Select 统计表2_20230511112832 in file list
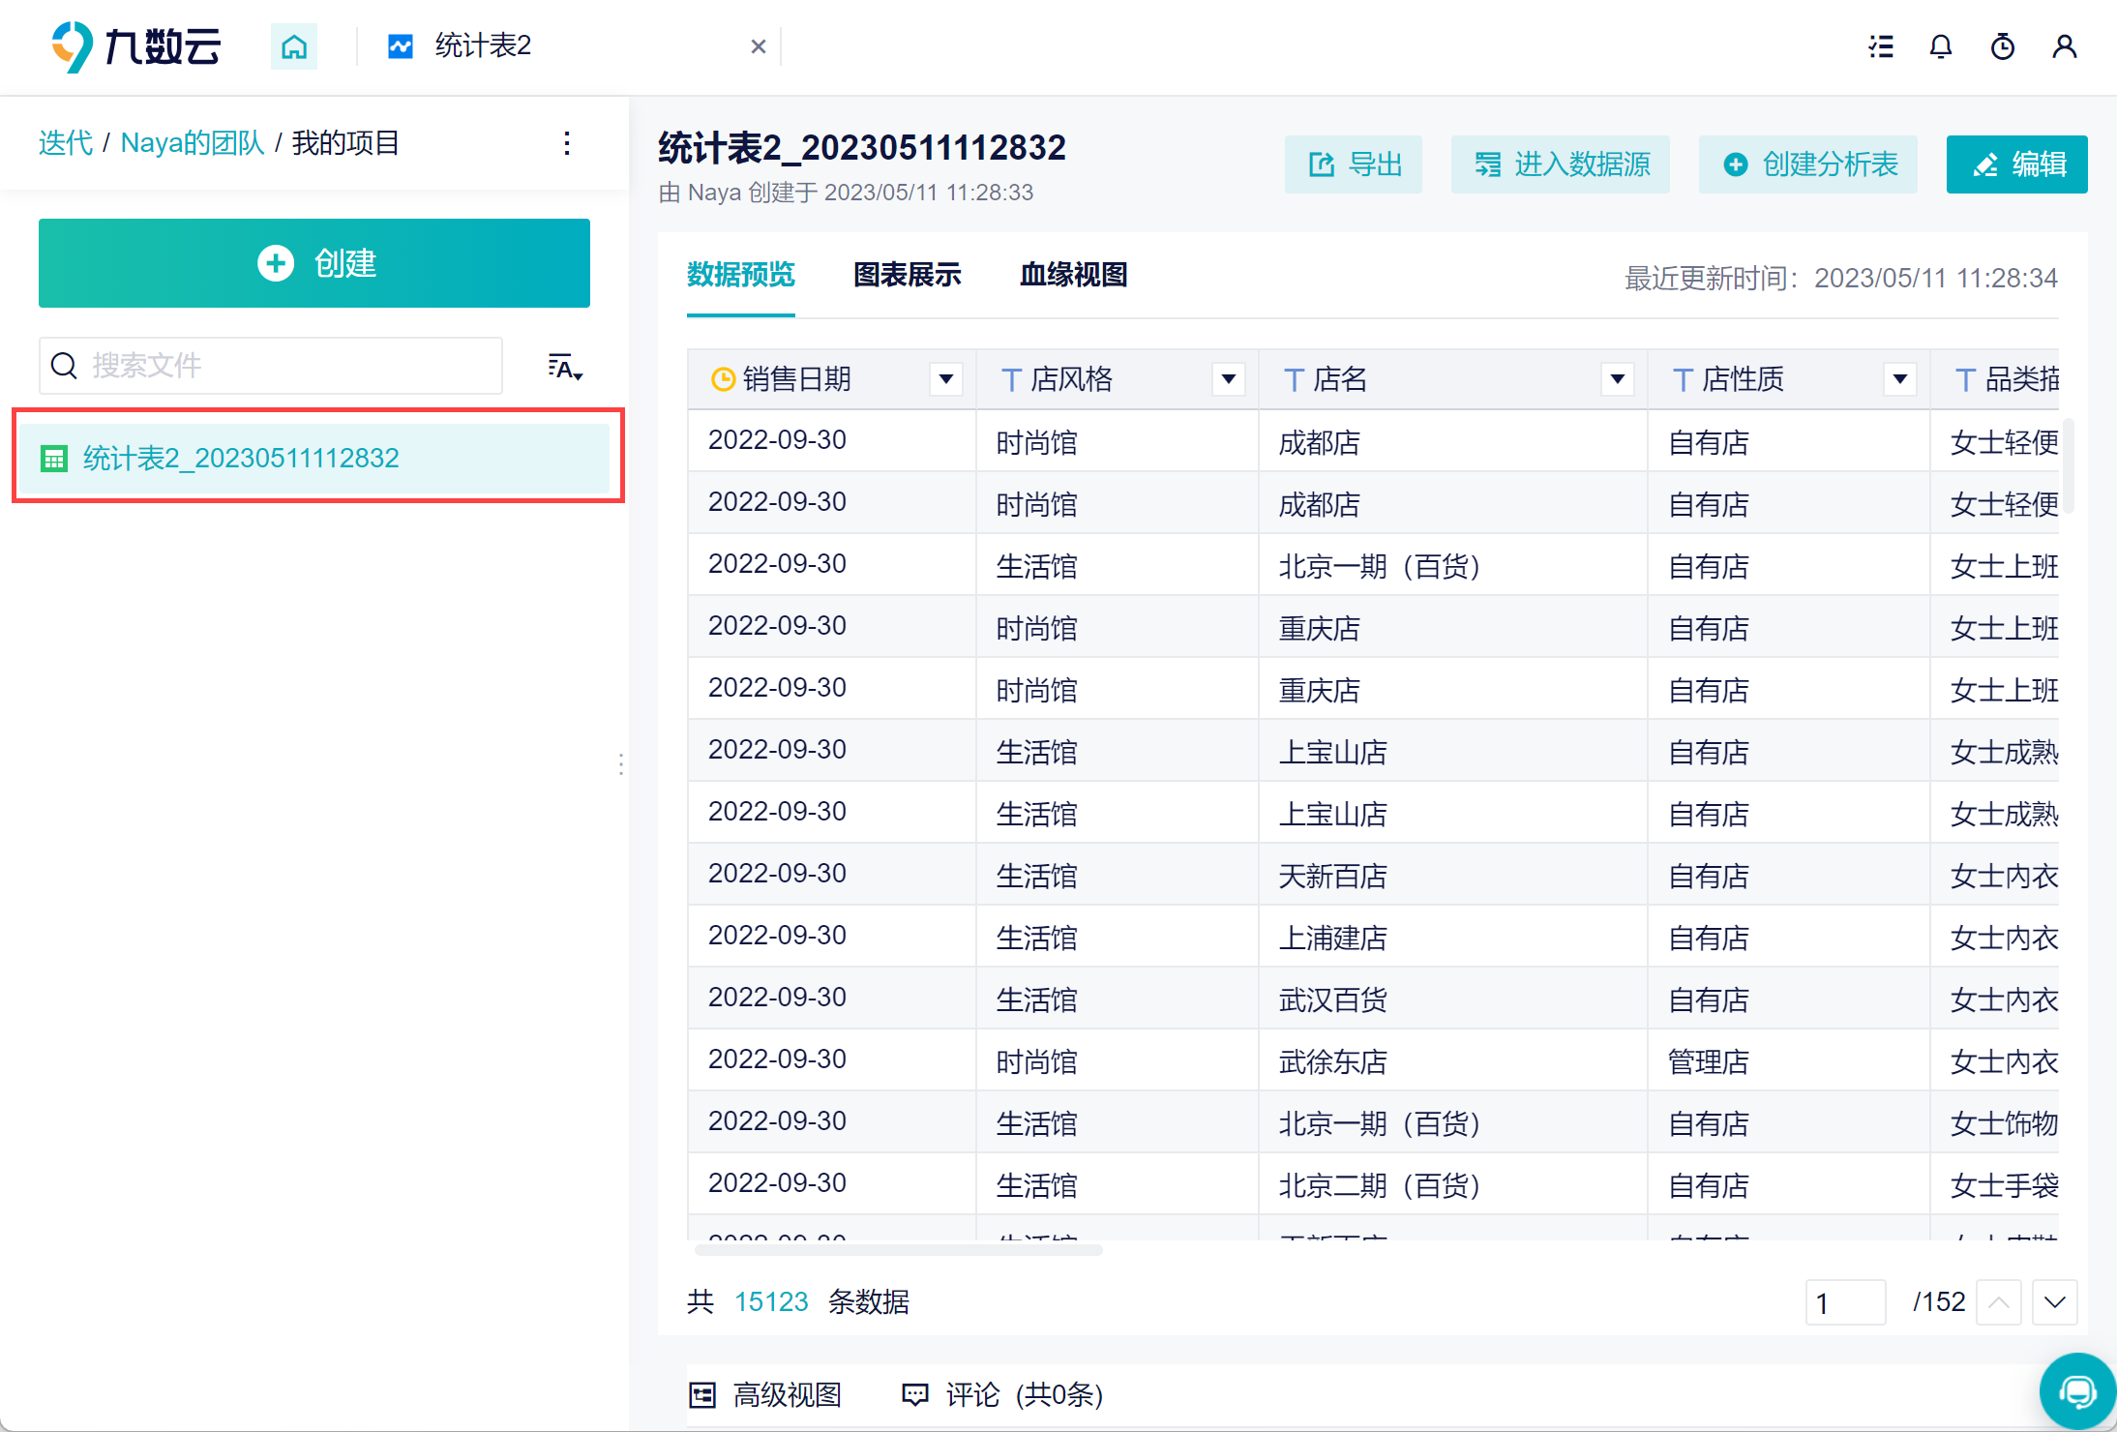 pos(314,458)
